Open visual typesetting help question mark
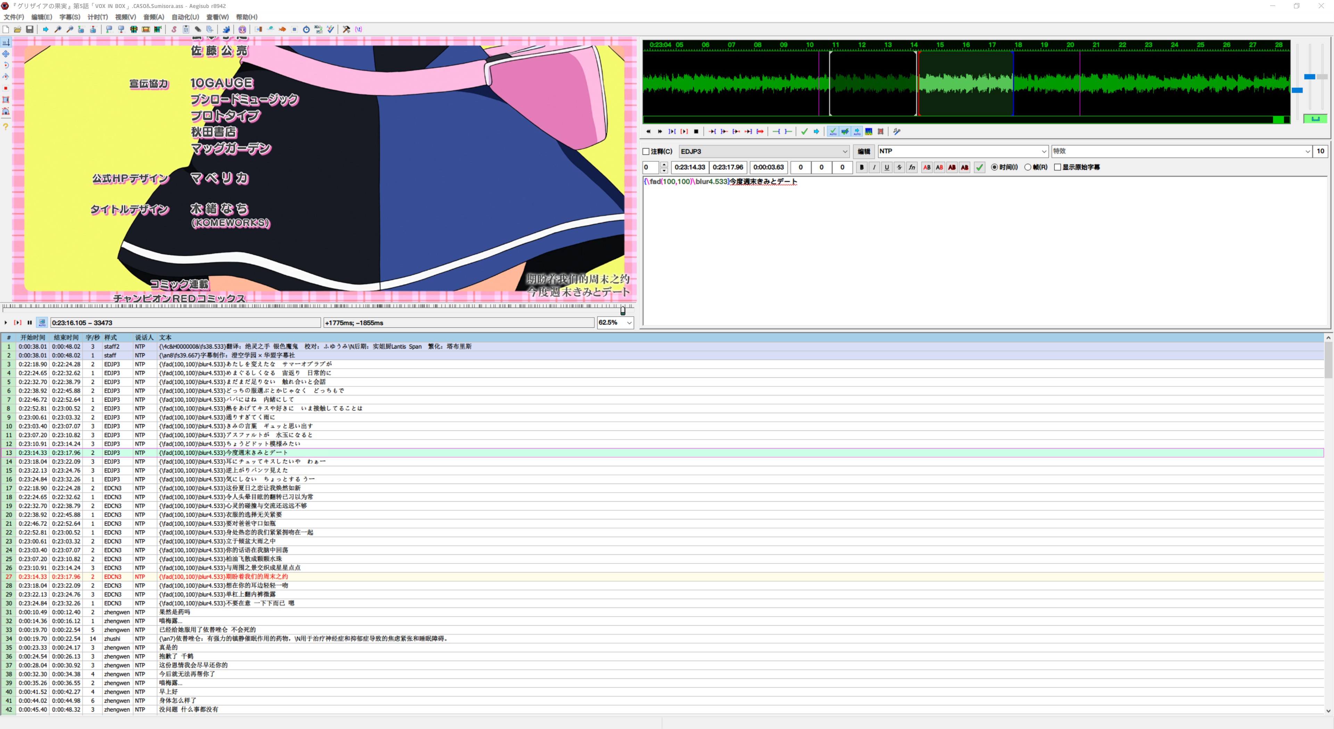The height and width of the screenshot is (729, 1334). [6, 126]
